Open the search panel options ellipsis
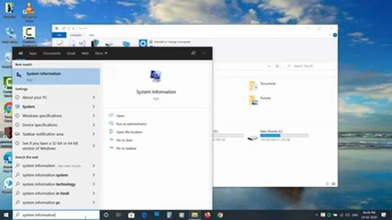This screenshot has width=392, height=220. pyautogui.click(x=204, y=53)
